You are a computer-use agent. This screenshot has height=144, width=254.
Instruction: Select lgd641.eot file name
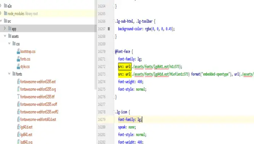tap(26, 135)
